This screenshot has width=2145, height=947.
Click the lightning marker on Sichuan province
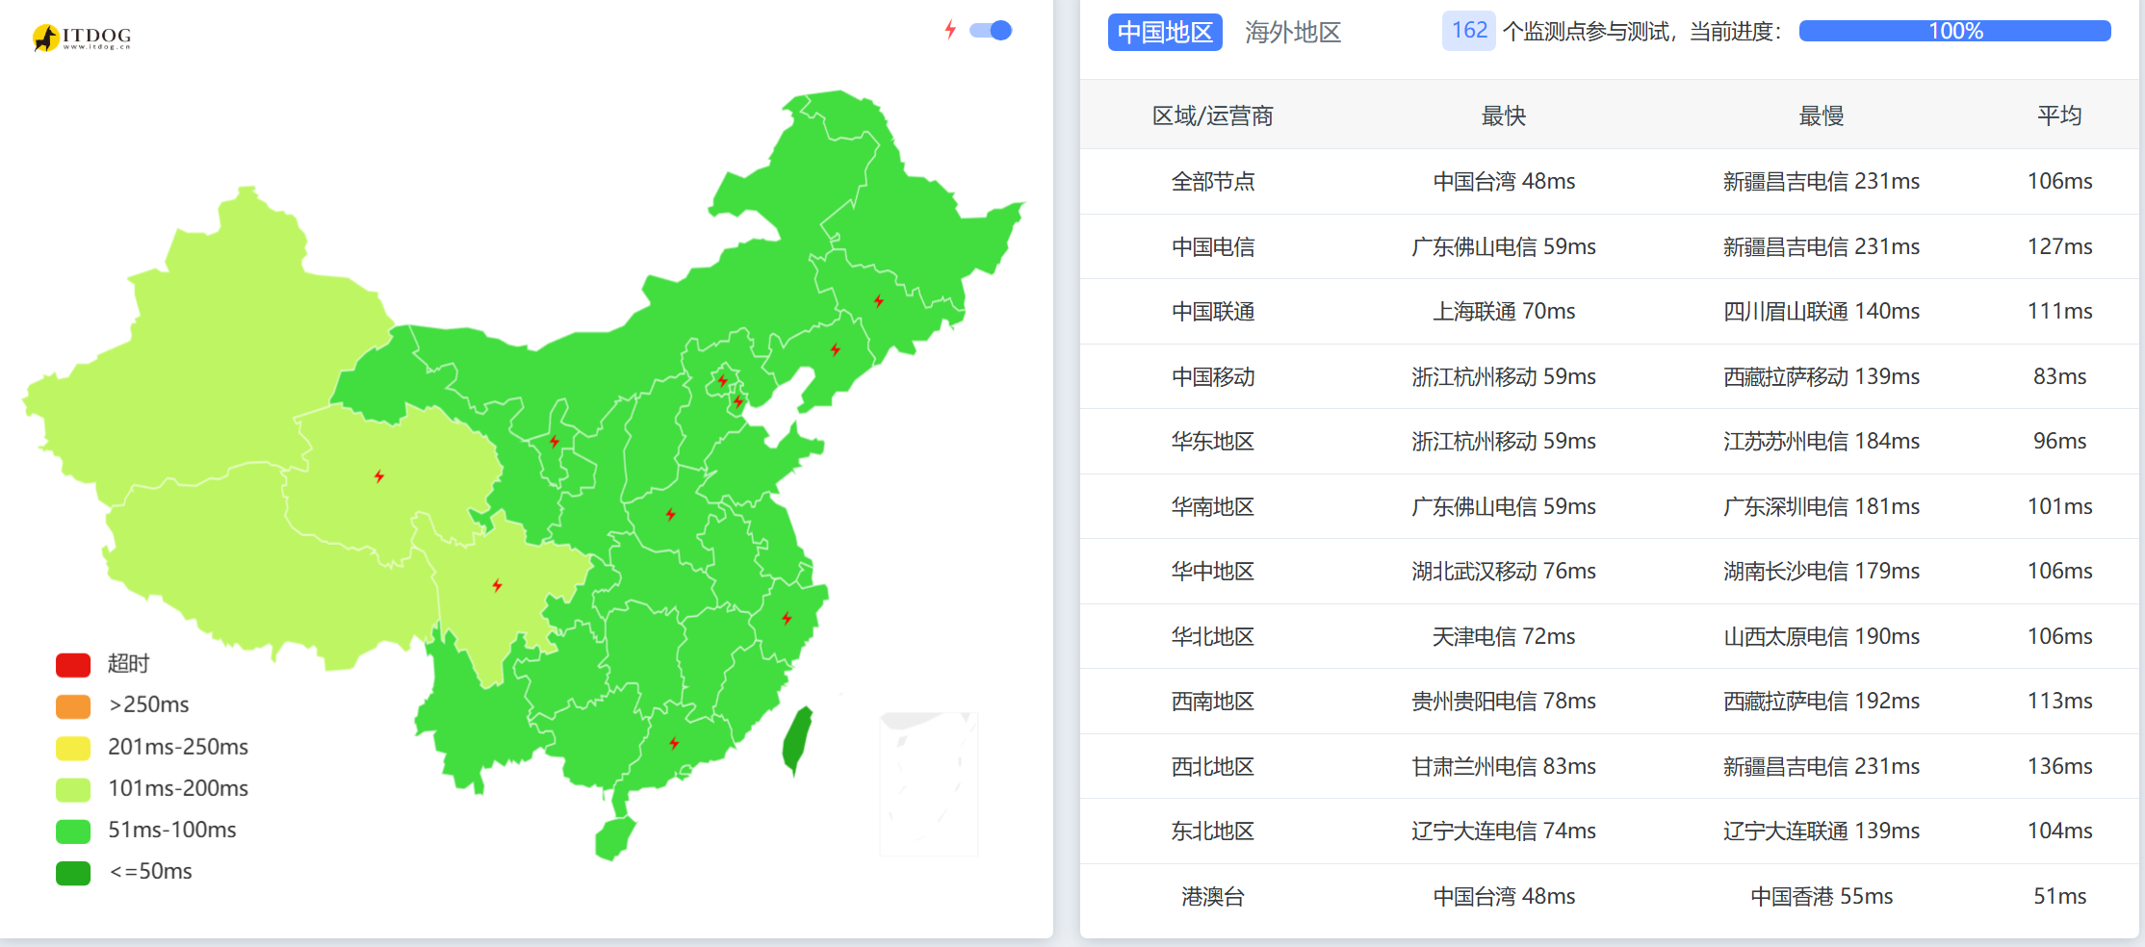[x=497, y=584]
